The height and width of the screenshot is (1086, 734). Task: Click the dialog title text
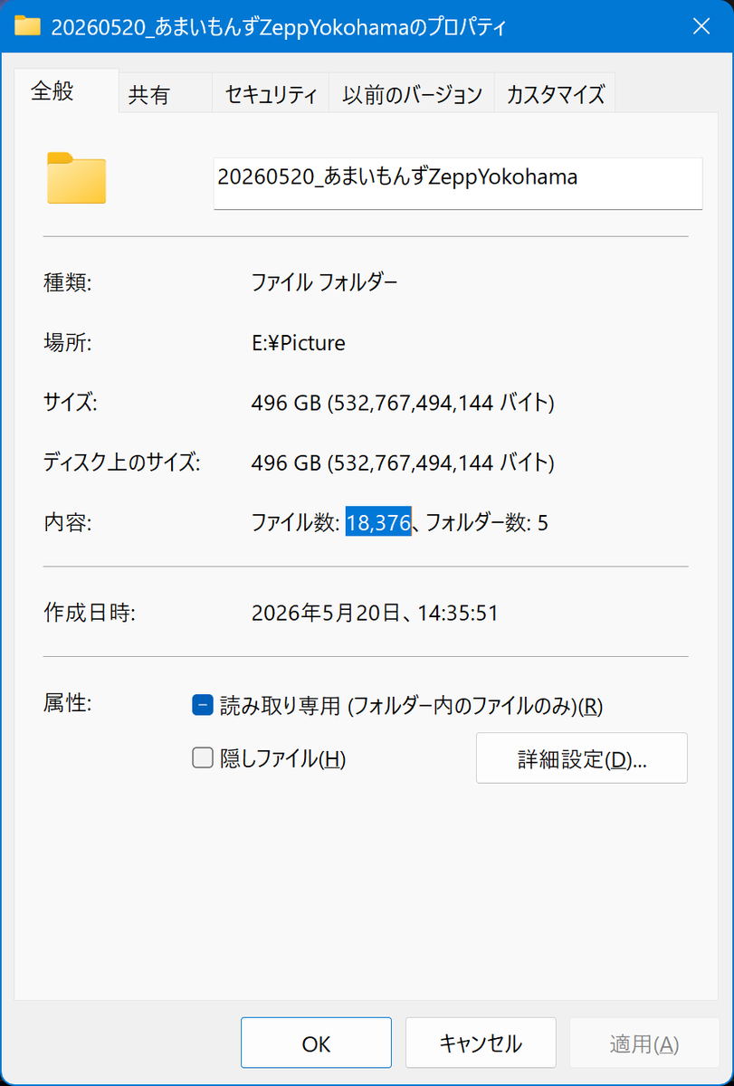278,27
